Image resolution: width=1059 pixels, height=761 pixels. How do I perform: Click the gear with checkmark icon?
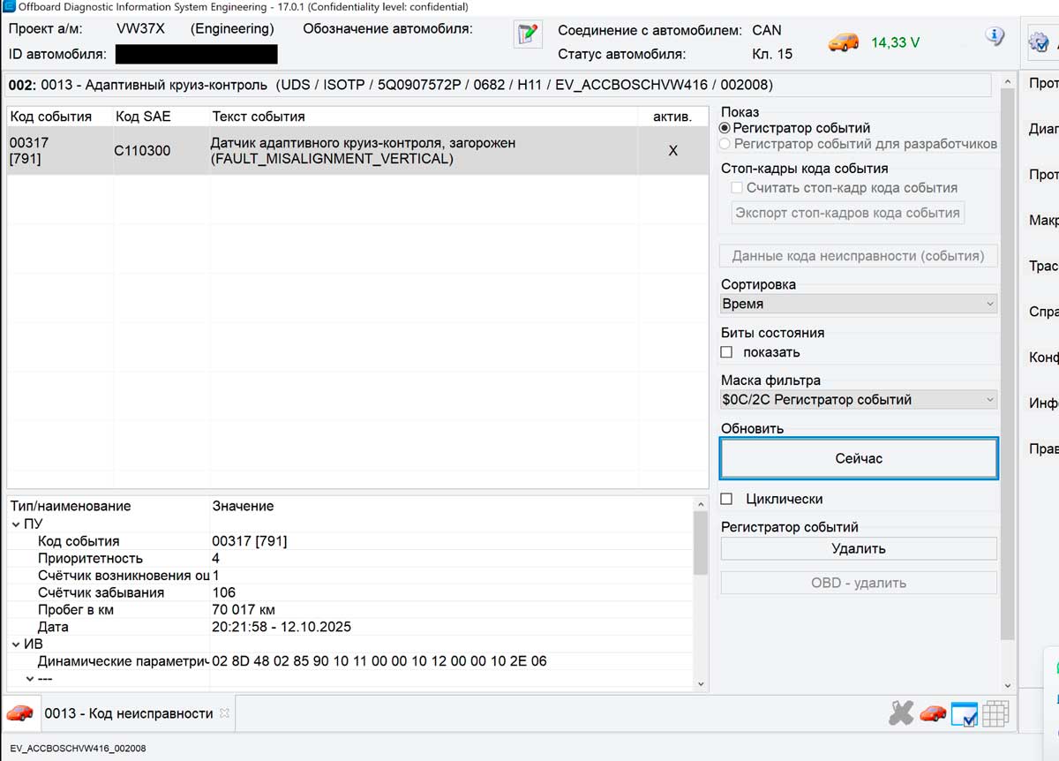tap(1039, 42)
